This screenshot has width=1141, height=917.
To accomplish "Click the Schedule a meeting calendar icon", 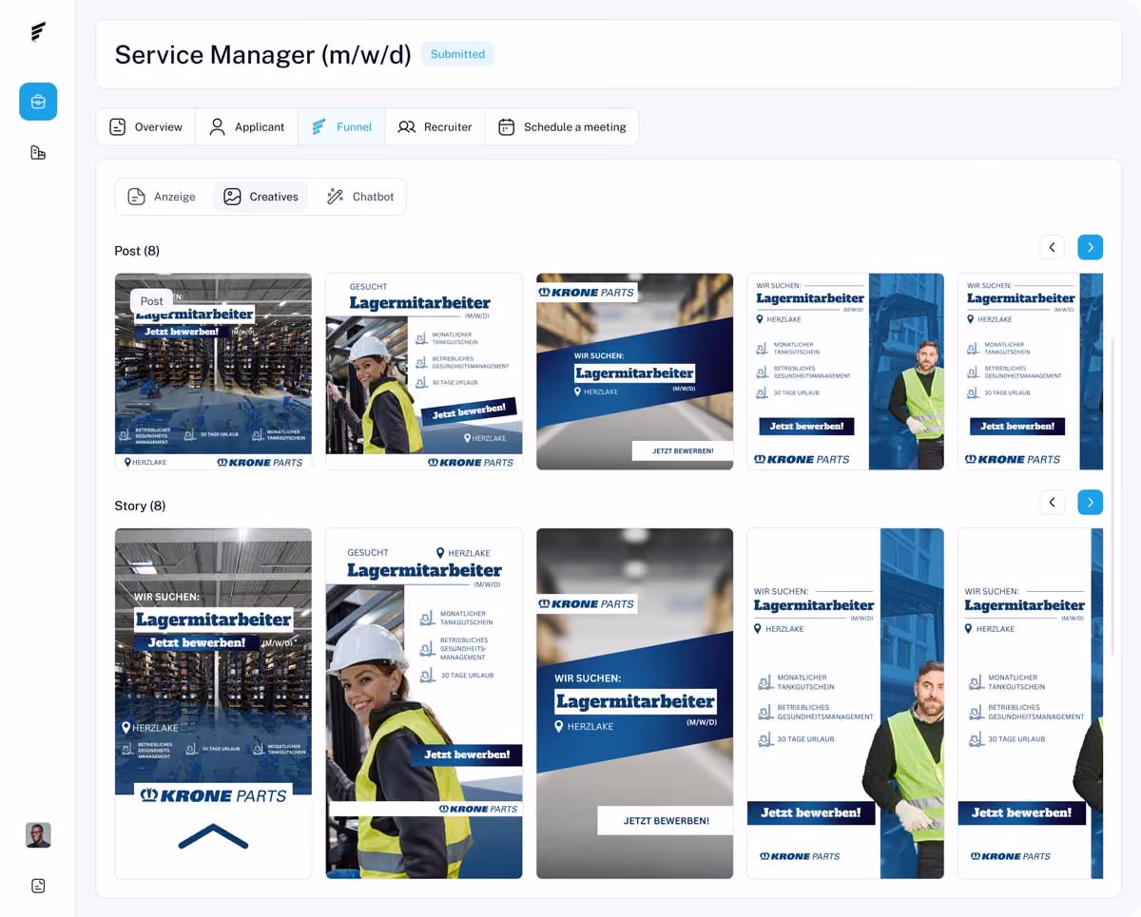I will coord(507,126).
